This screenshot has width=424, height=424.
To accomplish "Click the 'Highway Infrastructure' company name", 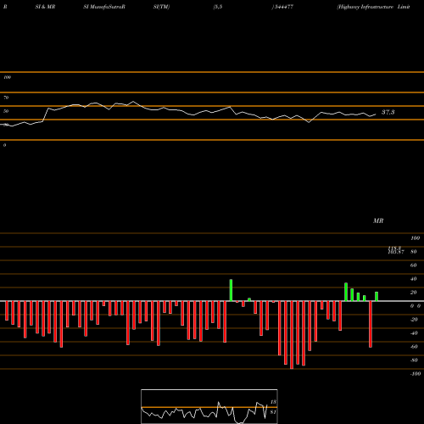I will click(x=365, y=7).
